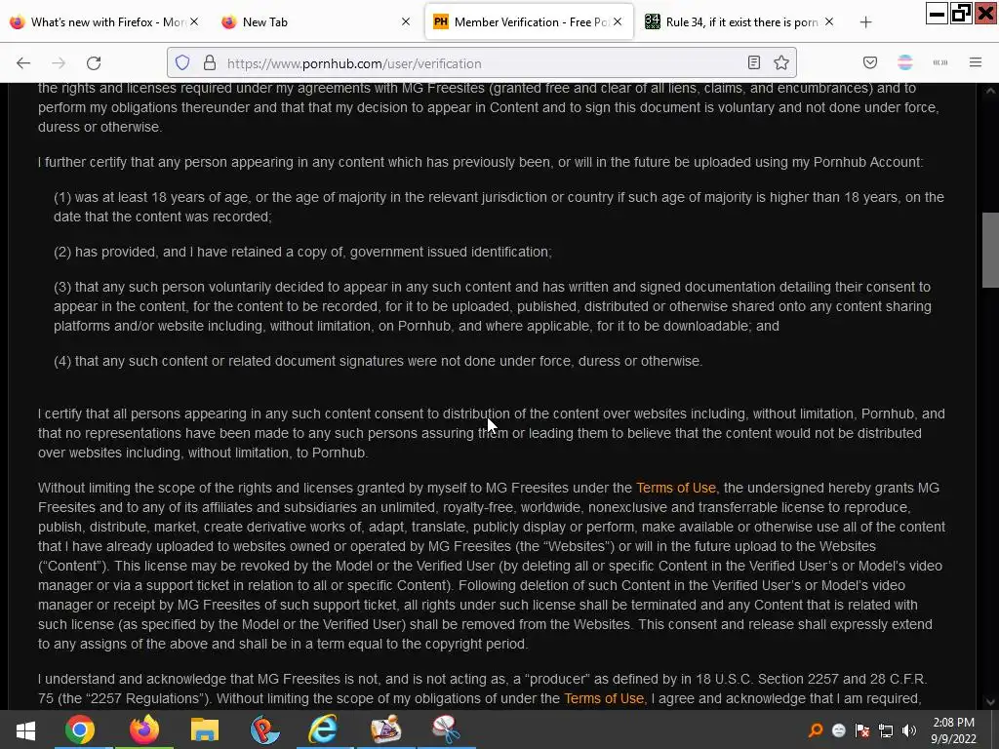
Task: Open the network tray icon
Action: coord(886,730)
